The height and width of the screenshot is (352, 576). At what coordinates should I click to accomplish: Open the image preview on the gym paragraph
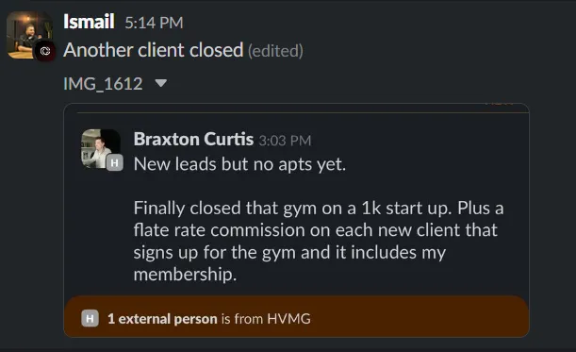click(x=319, y=241)
